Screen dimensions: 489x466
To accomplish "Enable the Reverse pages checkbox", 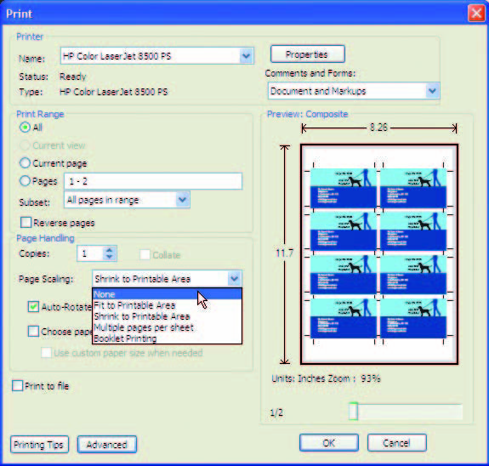I will (26, 223).
